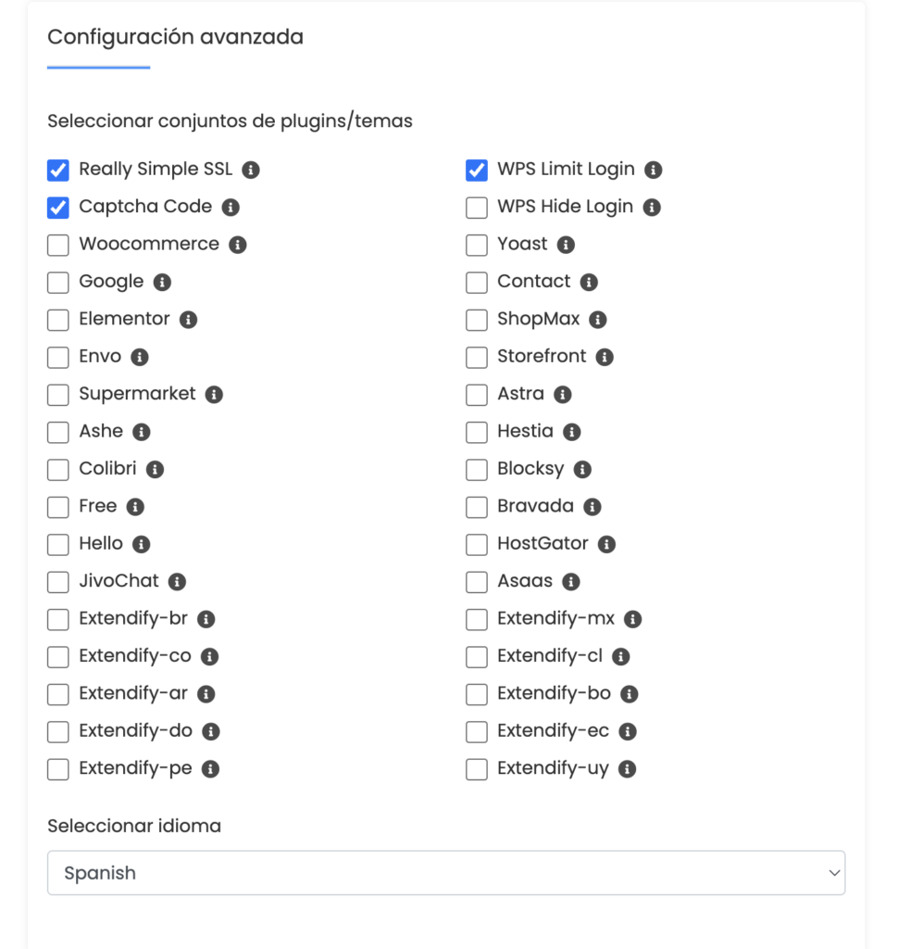Click the HostGator info icon
Image resolution: width=898 pixels, height=949 pixels.
point(606,544)
